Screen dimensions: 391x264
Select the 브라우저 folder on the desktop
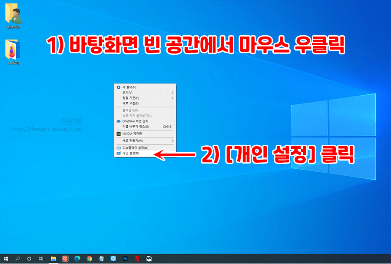click(x=13, y=52)
